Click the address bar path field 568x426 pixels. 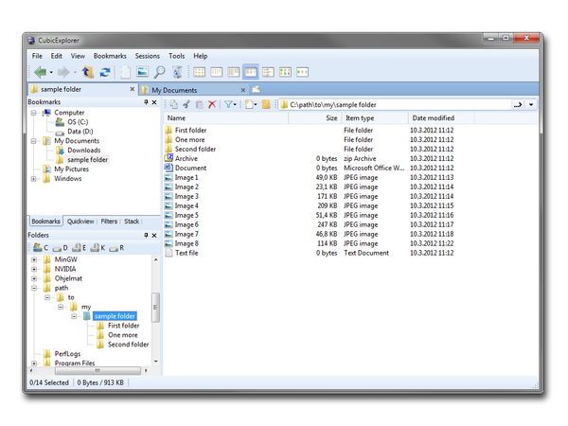[x=395, y=105]
